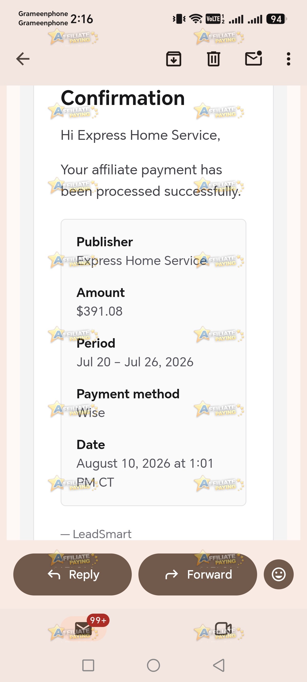Viewport: 307px width, 682px height.
Task: Open the Mail tab with 99+ badge
Action: tap(84, 629)
